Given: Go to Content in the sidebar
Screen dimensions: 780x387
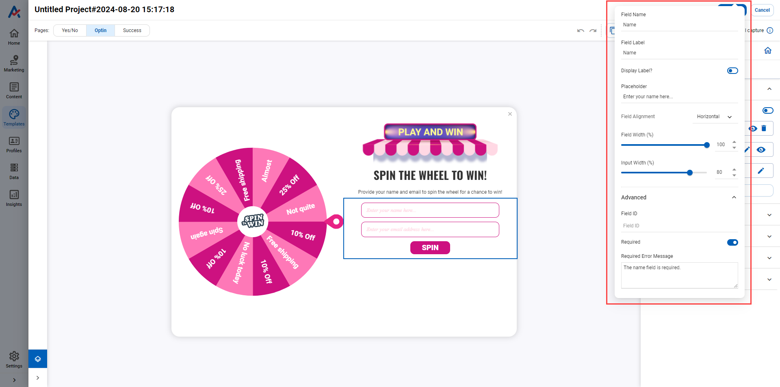Looking at the screenshot, I should 14,91.
